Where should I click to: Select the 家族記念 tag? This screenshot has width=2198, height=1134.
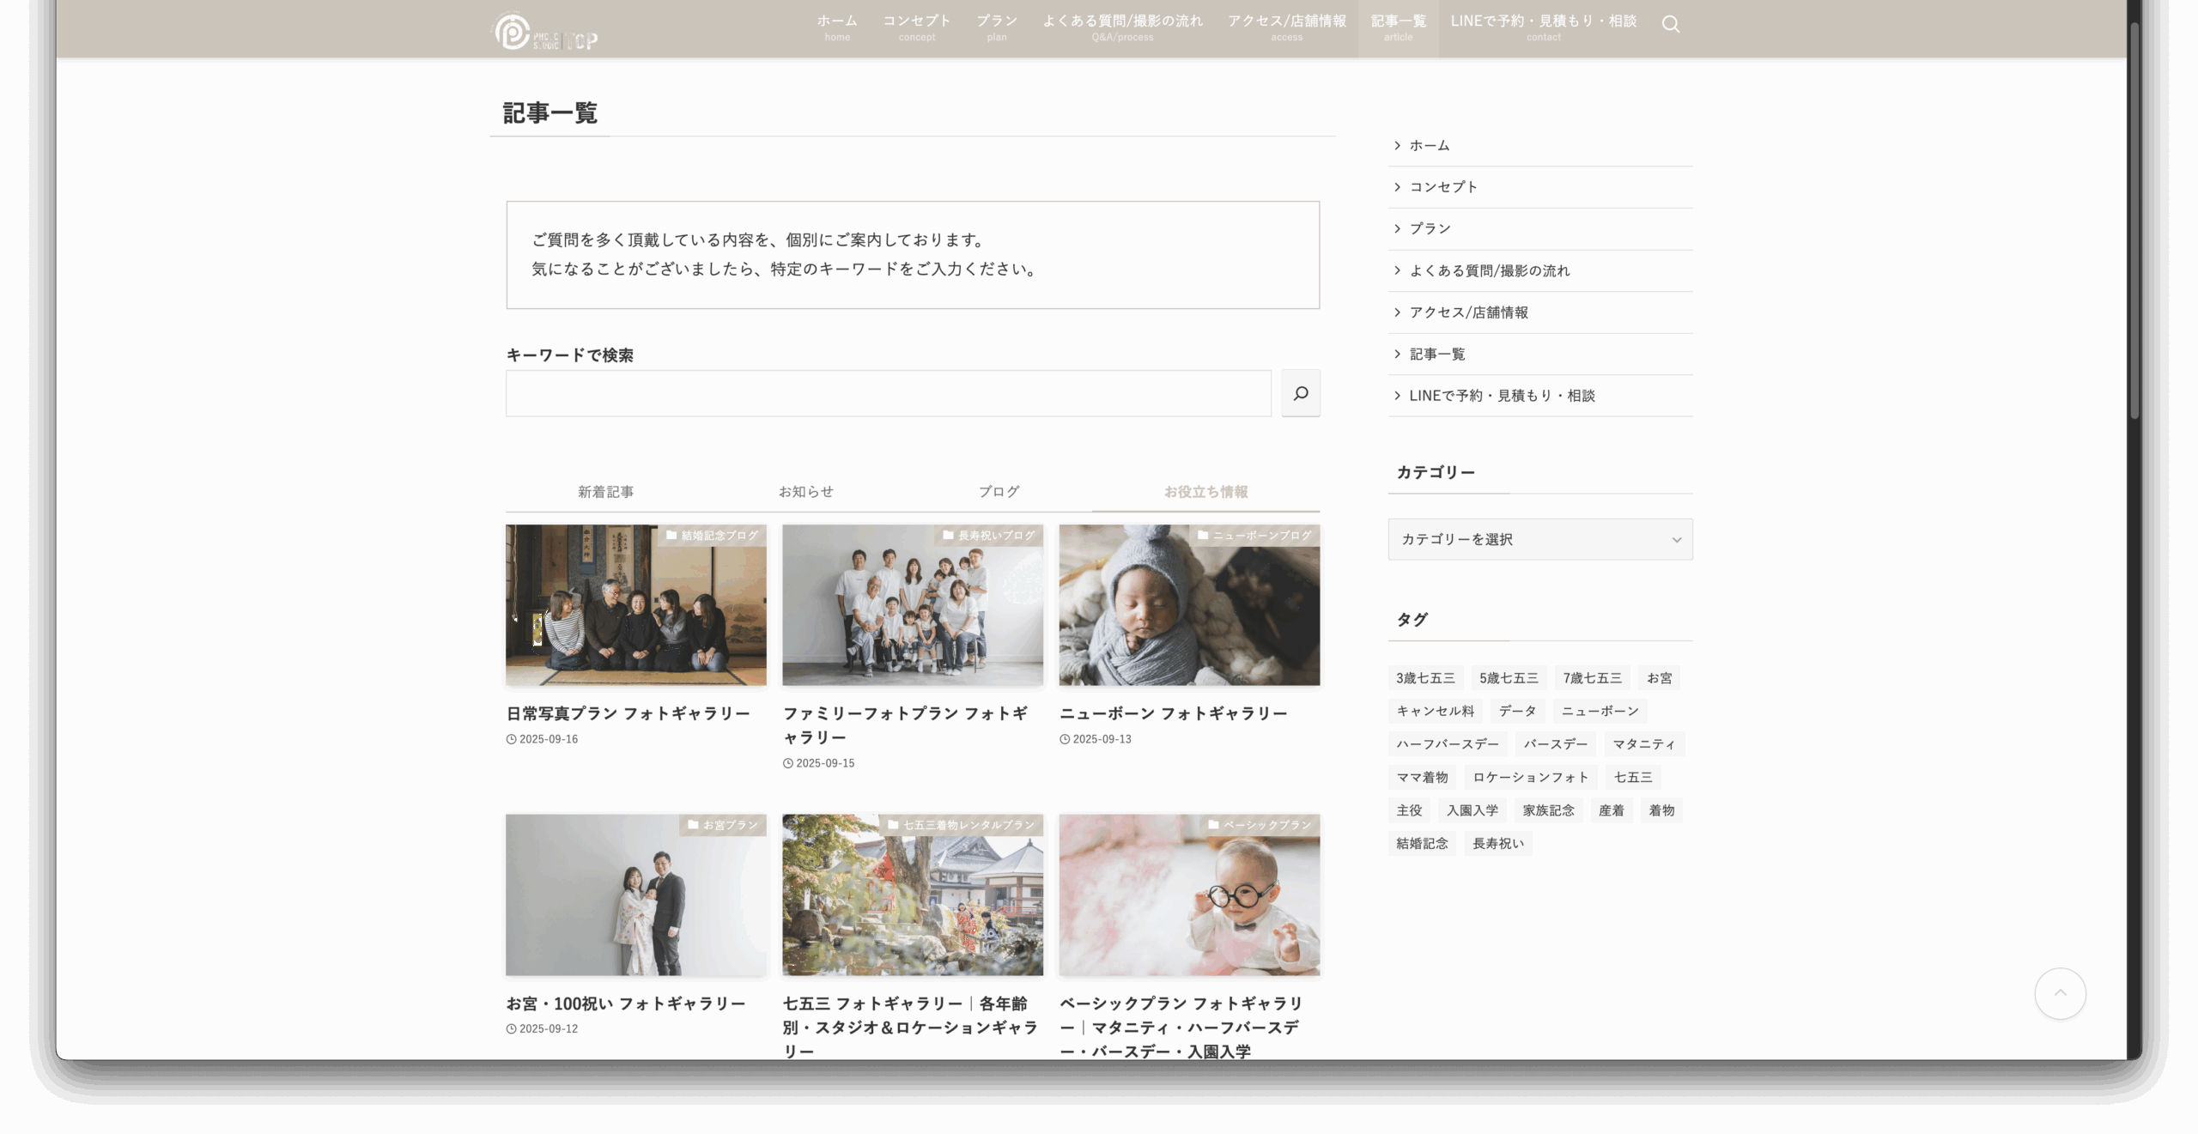pyautogui.click(x=1548, y=810)
